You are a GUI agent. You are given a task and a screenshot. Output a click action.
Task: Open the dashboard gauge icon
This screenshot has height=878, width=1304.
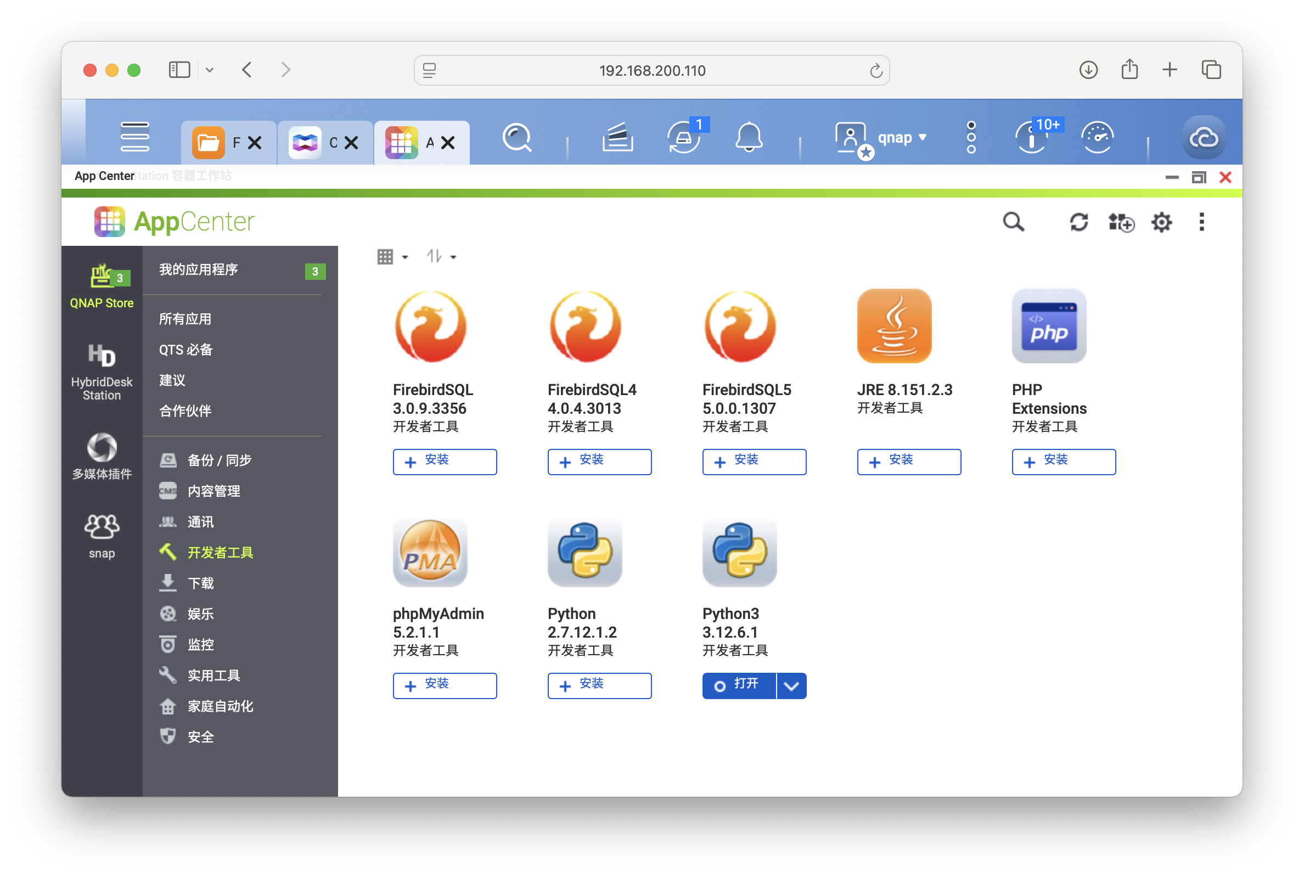1097,137
